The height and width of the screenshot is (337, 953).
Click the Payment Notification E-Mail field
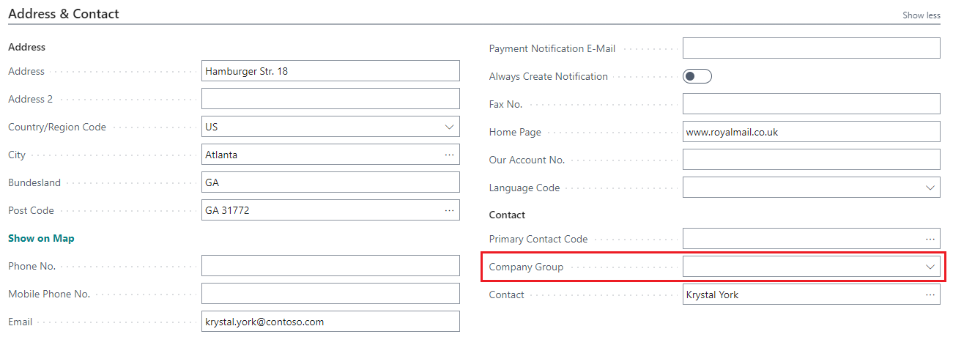(x=812, y=48)
